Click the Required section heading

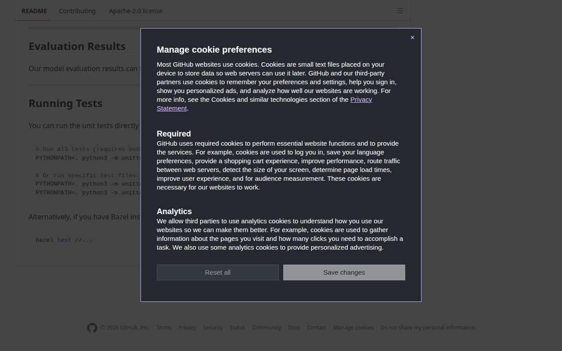point(174,134)
